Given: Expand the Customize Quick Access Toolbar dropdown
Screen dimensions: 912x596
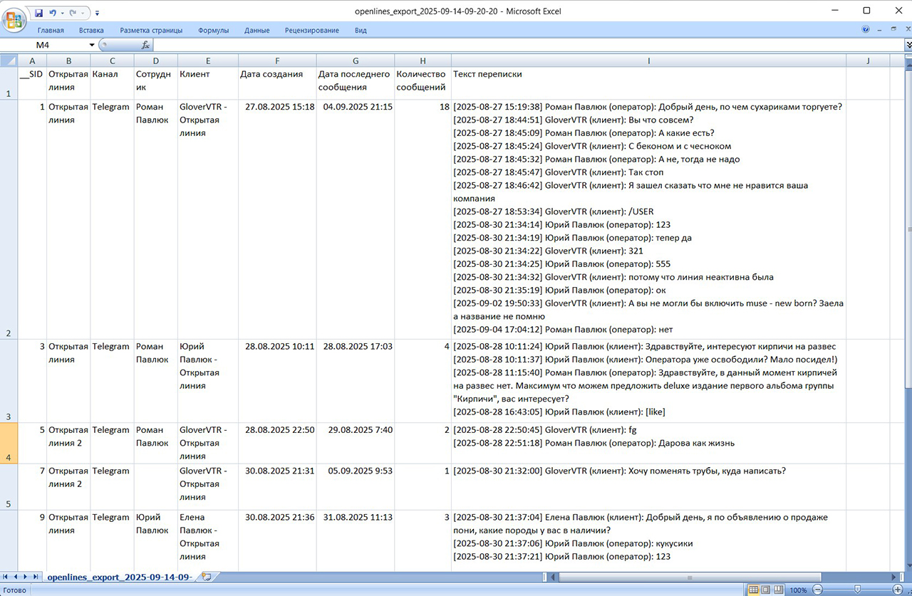Looking at the screenshot, I should point(98,13).
